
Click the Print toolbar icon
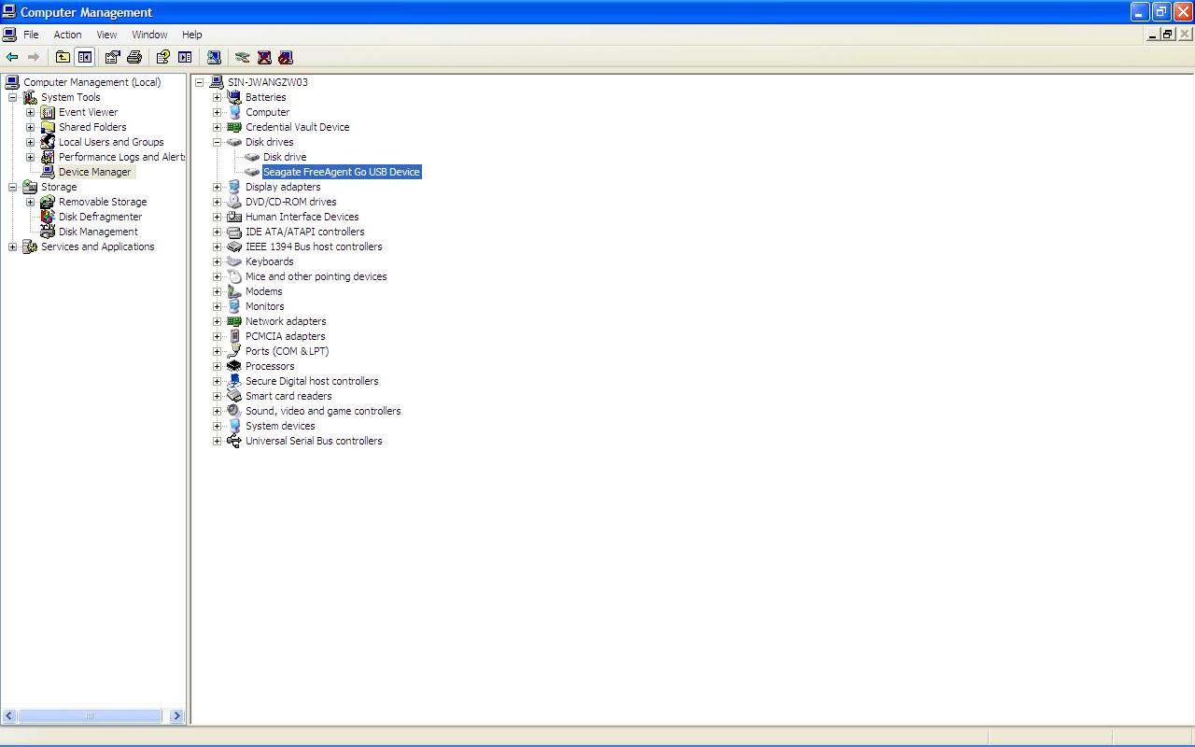(134, 57)
